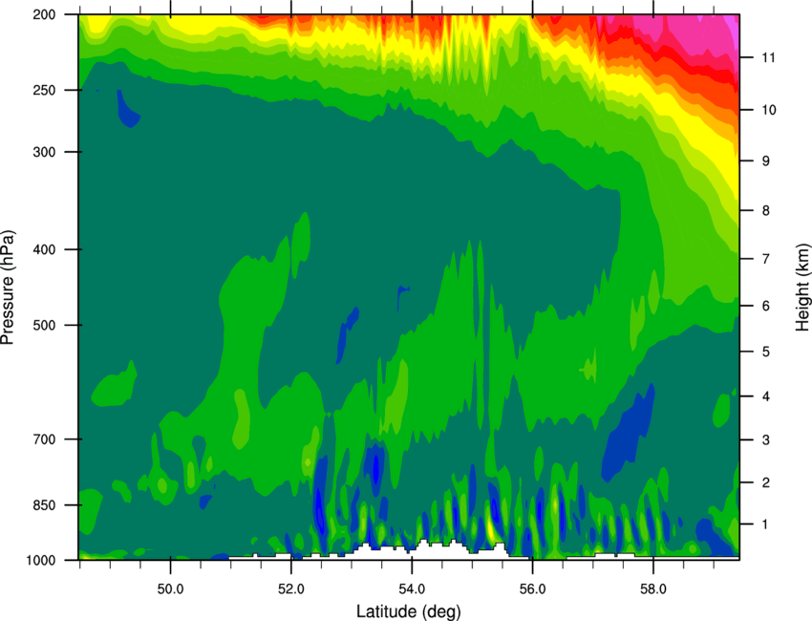
Task: Click the Height (km) axis title
Action: coord(802,288)
